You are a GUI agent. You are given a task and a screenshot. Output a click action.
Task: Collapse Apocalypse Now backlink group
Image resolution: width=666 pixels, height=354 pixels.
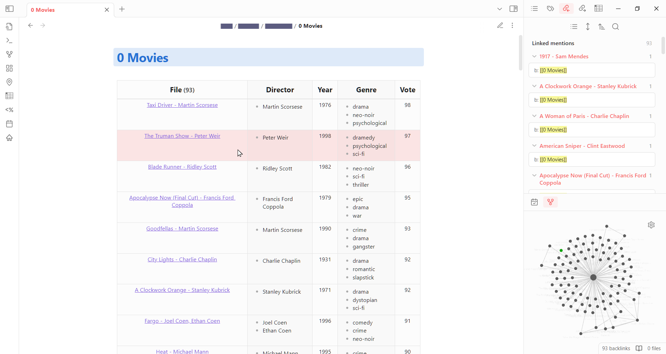[x=534, y=176]
